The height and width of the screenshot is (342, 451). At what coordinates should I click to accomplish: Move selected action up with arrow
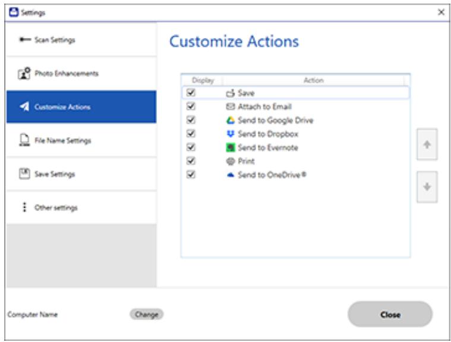coord(427,144)
